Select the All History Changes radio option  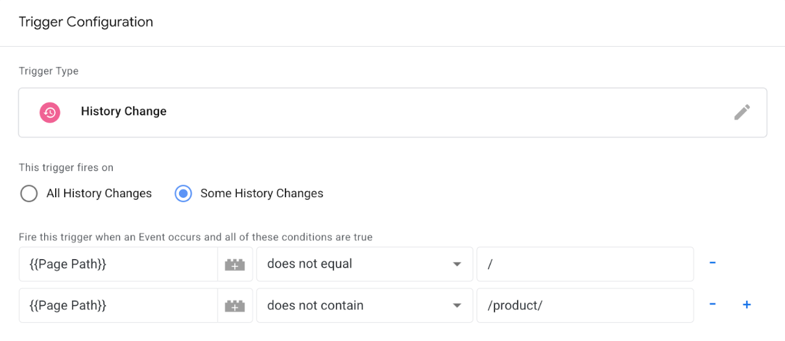(29, 193)
